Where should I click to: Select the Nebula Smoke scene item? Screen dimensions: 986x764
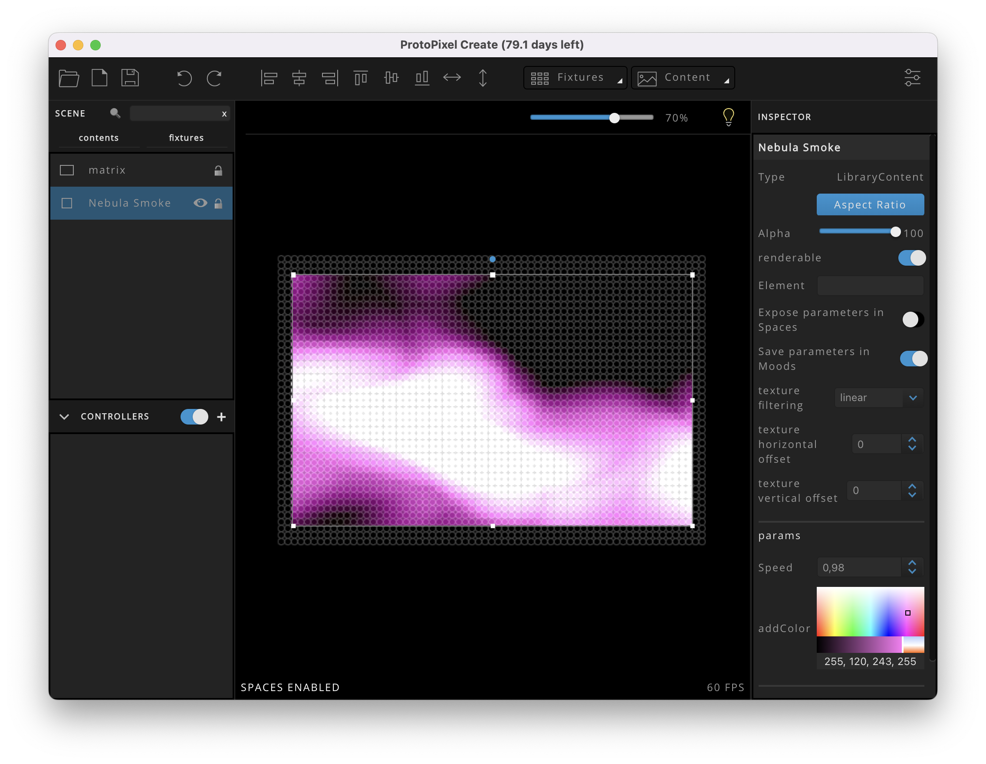point(141,203)
